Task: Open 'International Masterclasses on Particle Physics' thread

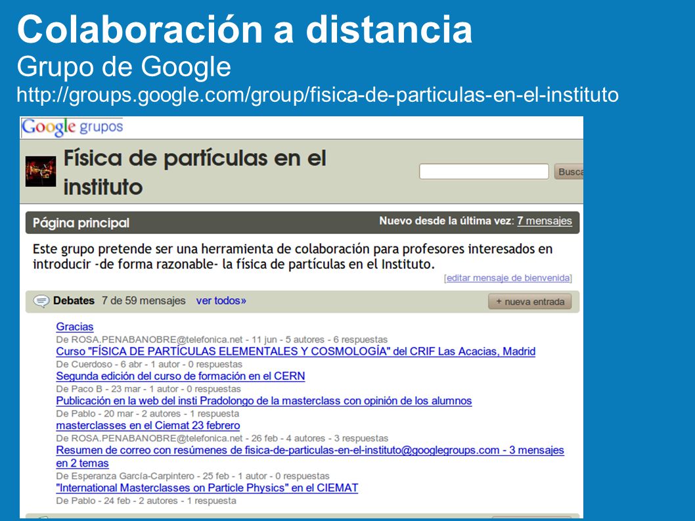Action: pos(207,488)
